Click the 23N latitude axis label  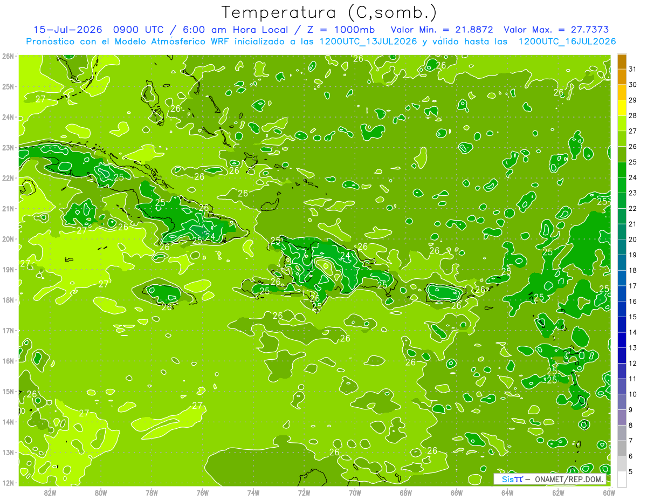(x=8, y=147)
